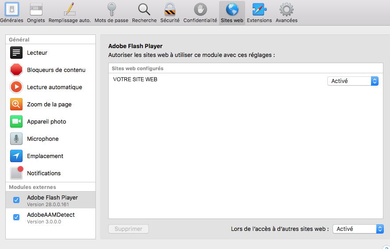Select Appareil photo label
Image resolution: width=390 pixels, height=249 pixels.
click(46, 122)
